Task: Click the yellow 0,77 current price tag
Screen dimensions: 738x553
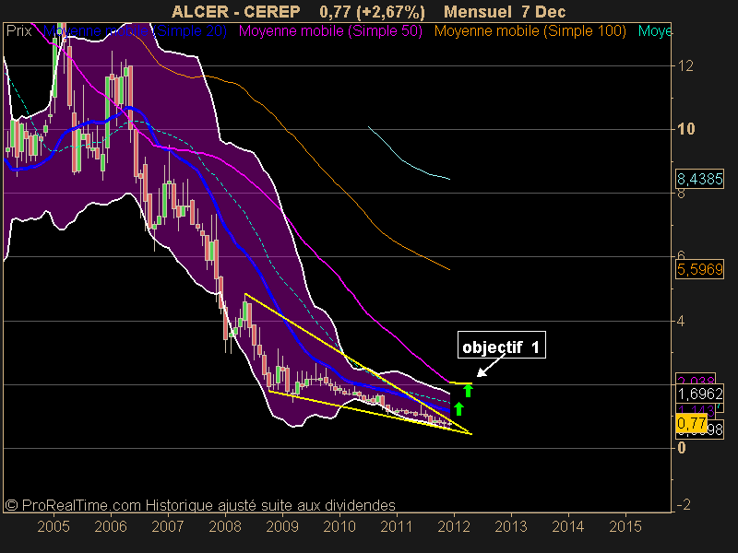Action: [x=691, y=424]
